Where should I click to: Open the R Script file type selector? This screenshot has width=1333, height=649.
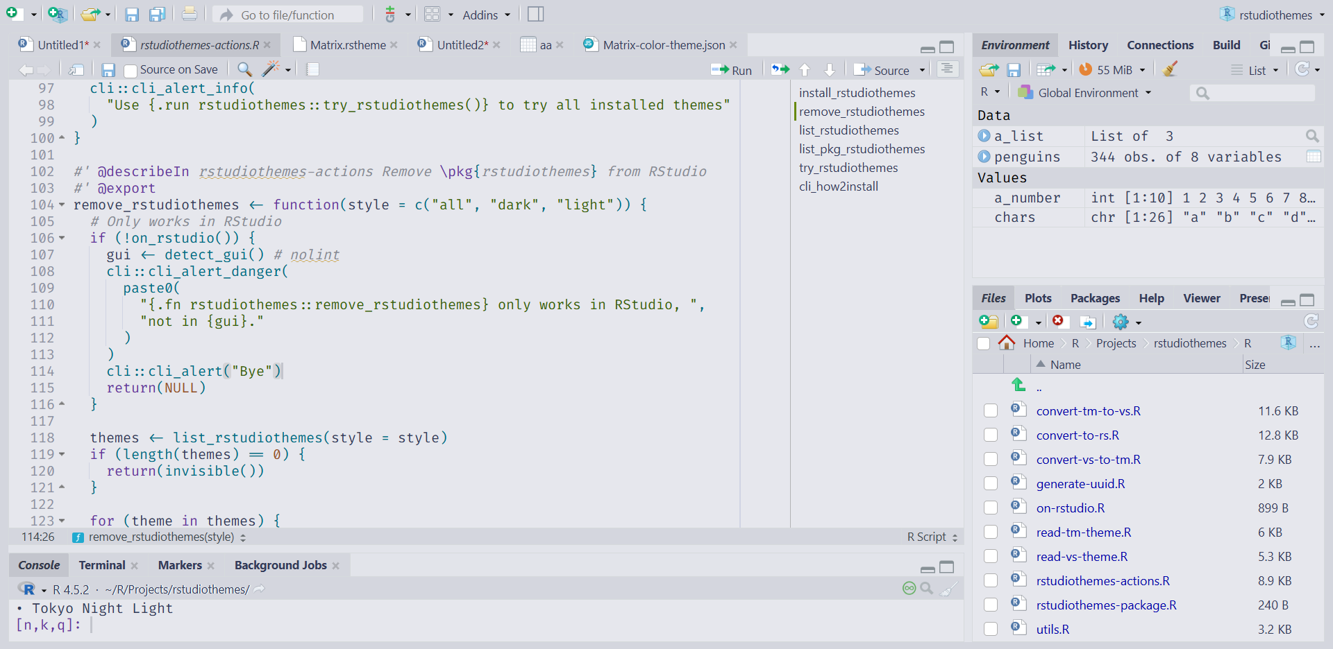[x=932, y=537]
